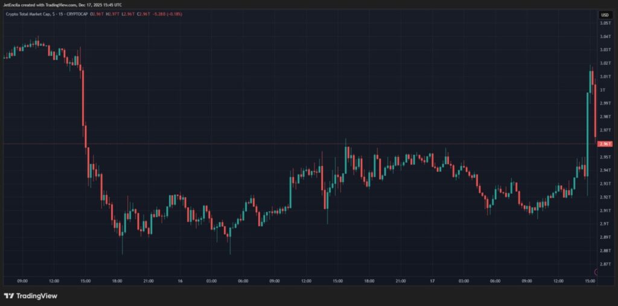Click the TradingView logo icon
Viewport: 618px width, 306px height.
pyautogui.click(x=8, y=296)
